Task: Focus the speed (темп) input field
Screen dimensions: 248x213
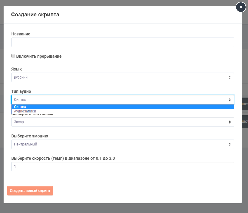Action: pos(123,167)
